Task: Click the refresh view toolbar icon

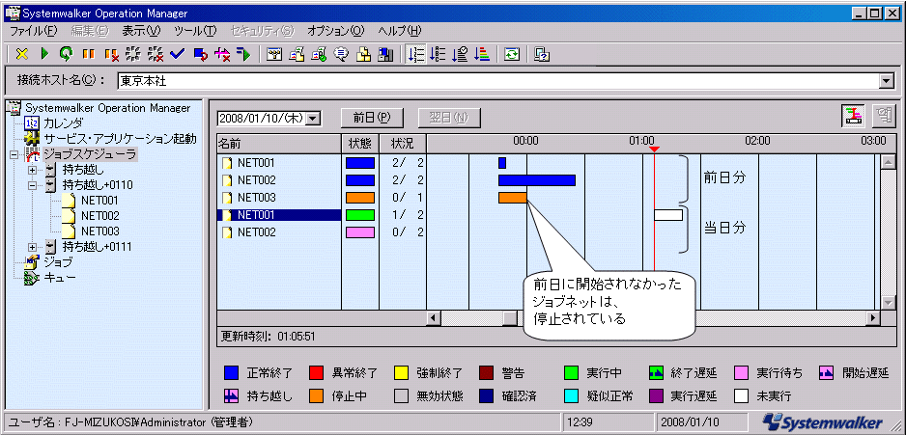Action: (x=512, y=54)
